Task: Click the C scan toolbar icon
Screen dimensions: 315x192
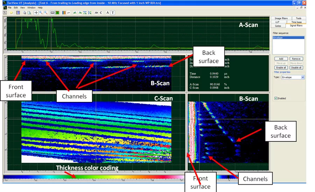Action: point(101,13)
